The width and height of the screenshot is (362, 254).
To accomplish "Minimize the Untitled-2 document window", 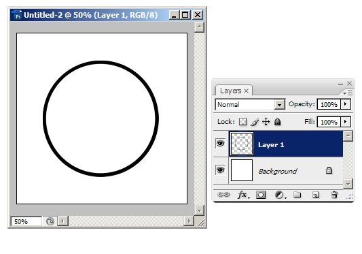I will [174, 15].
